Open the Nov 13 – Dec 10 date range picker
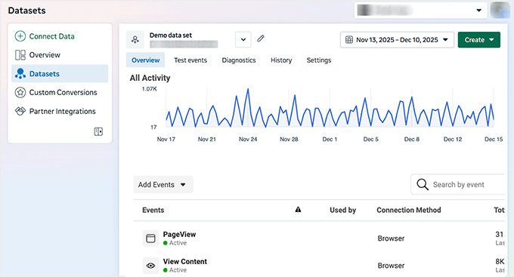 (x=397, y=39)
